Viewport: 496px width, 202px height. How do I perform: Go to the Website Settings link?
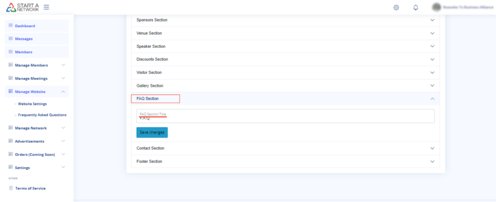tap(32, 103)
